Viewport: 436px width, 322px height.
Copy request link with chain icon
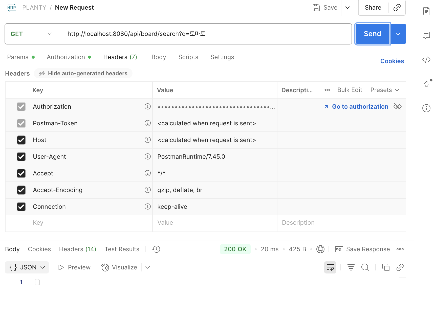[397, 8]
